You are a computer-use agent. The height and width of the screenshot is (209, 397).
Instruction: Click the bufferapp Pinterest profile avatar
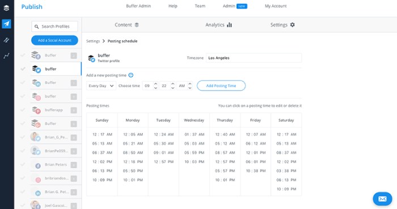click(36, 110)
